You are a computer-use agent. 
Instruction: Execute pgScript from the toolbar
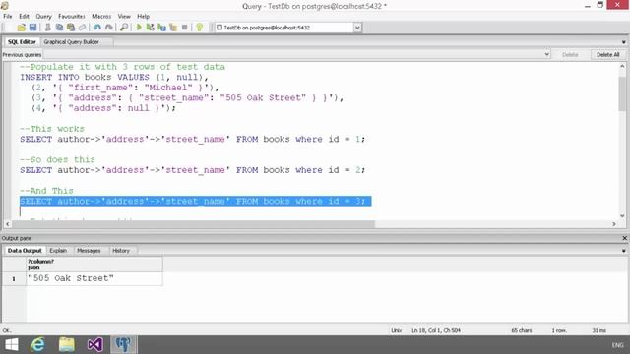tap(151, 28)
